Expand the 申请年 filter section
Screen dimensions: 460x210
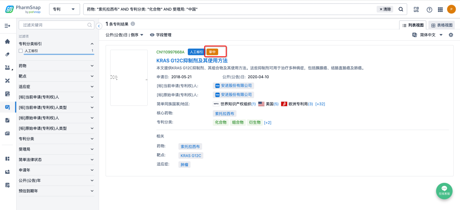pyautogui.click(x=92, y=170)
